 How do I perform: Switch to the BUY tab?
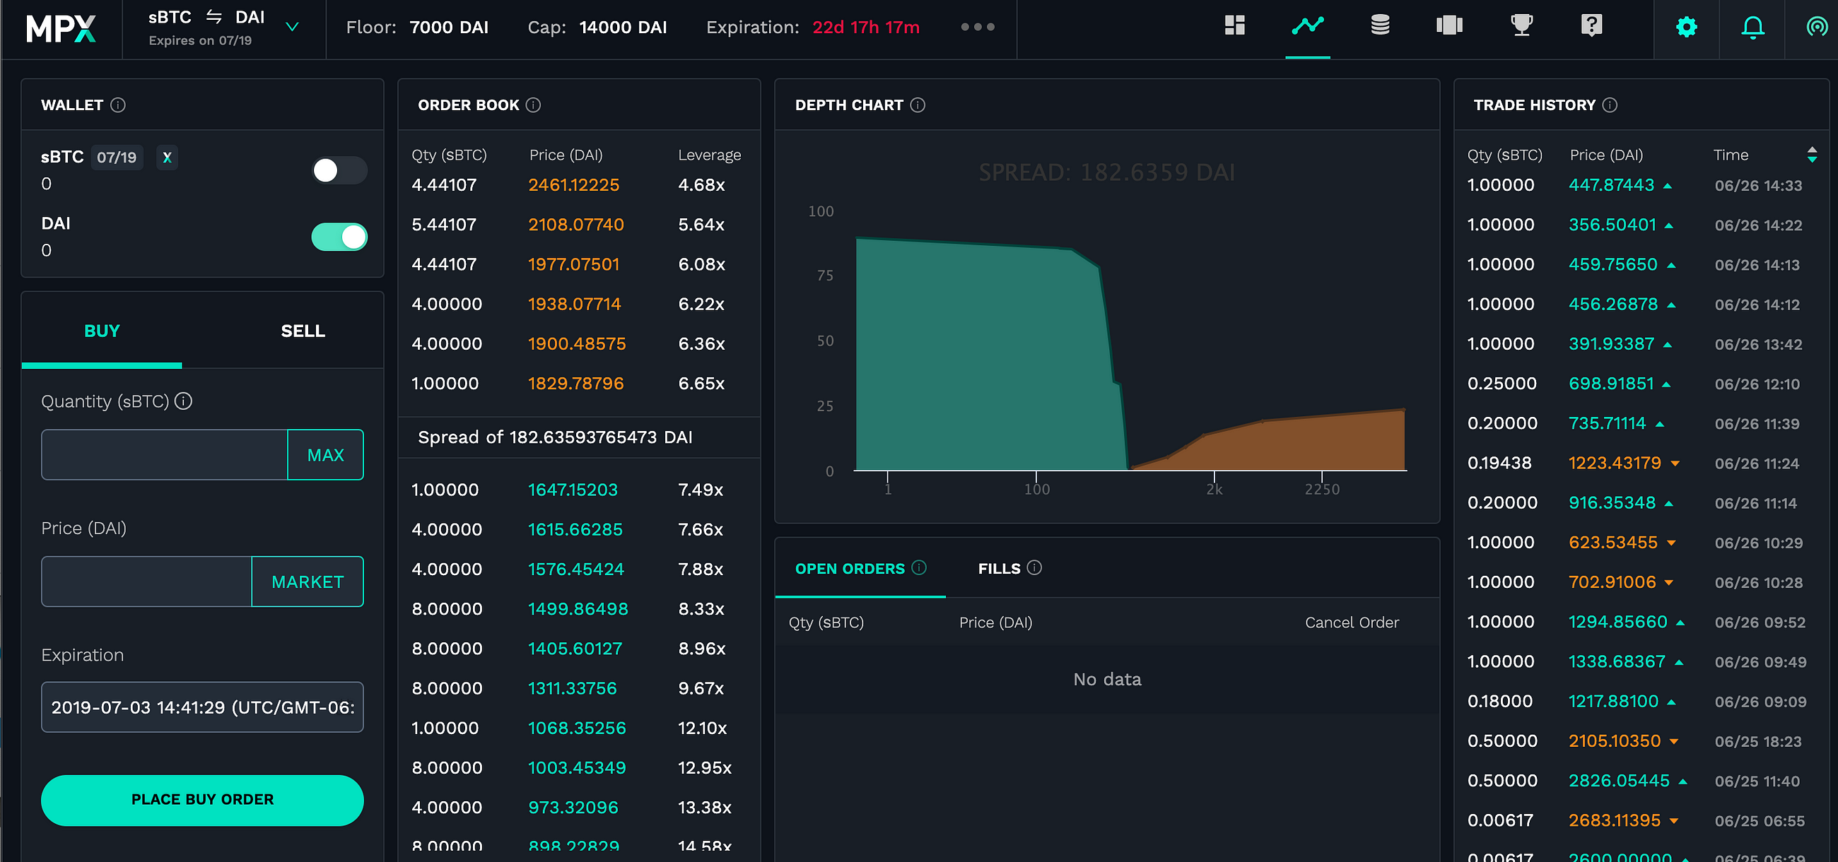102,331
